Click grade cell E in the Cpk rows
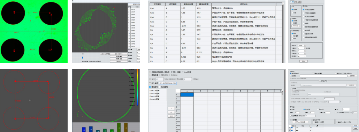This screenshot has width=359, height=132. [173, 26]
